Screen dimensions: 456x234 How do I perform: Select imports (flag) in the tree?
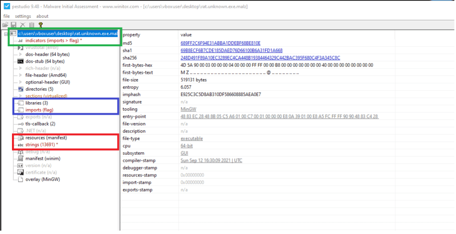(40, 110)
